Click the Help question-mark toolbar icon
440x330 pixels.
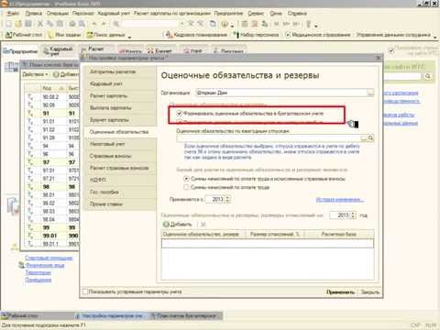(x=225, y=24)
